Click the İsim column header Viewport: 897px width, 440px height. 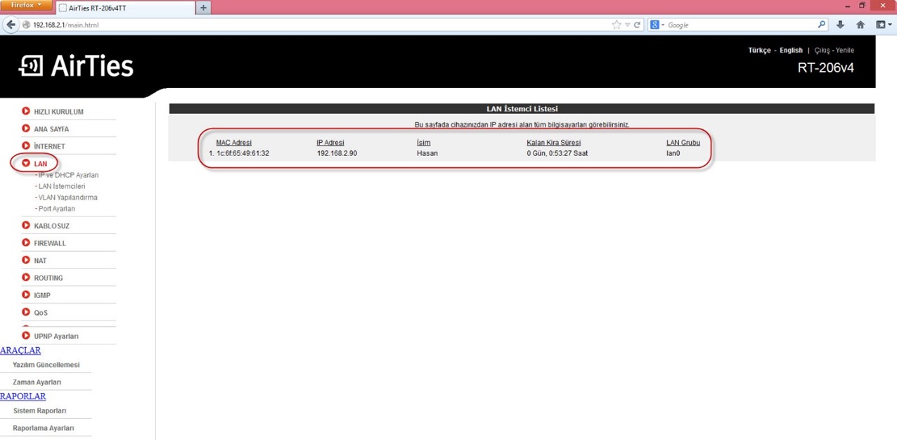423,143
